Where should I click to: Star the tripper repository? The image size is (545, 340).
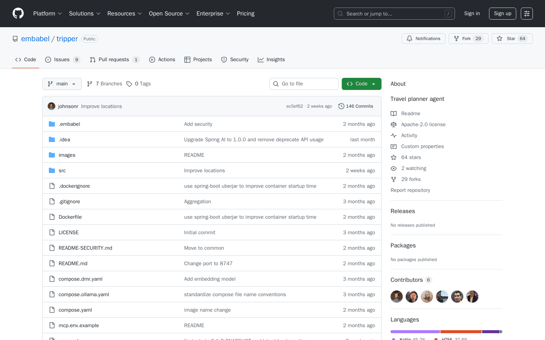[512, 38]
